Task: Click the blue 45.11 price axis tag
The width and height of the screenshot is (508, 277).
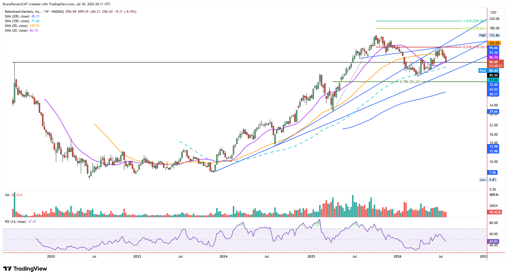Action: pos(493,94)
